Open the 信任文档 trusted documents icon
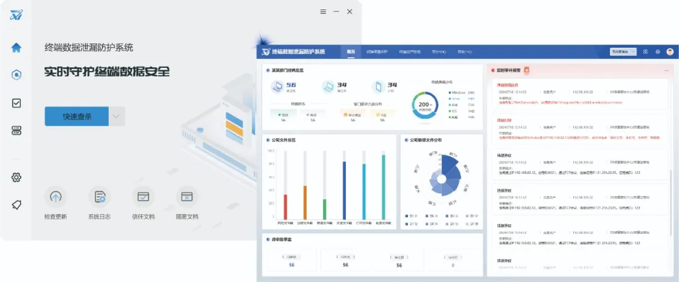 point(143,197)
